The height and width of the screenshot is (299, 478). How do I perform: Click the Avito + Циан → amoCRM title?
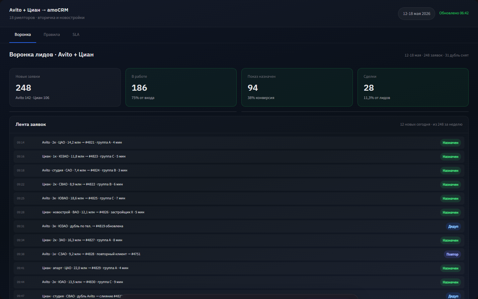[x=39, y=10]
